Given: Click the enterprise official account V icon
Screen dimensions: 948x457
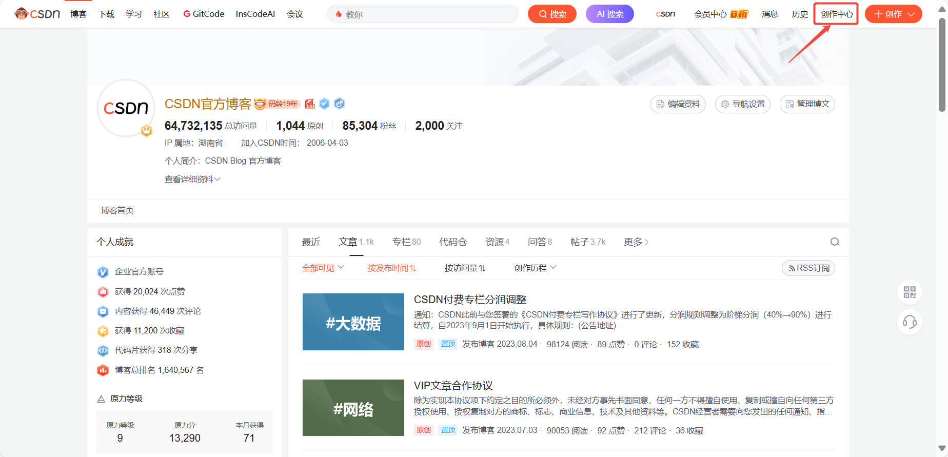Looking at the screenshot, I should tap(103, 272).
